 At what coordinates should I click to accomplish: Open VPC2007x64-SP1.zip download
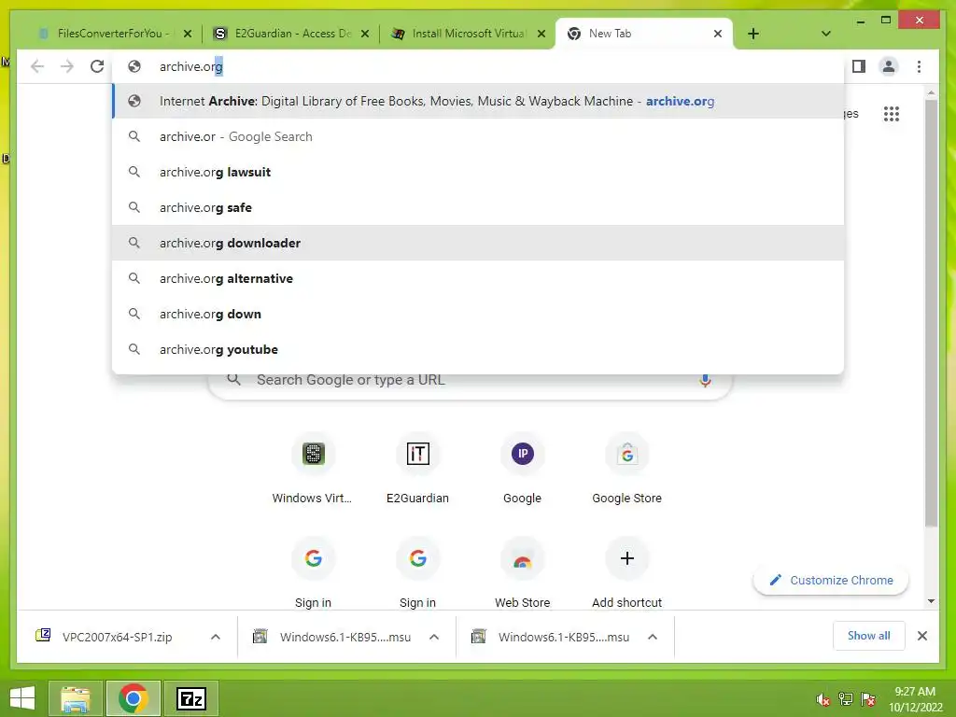point(117,637)
